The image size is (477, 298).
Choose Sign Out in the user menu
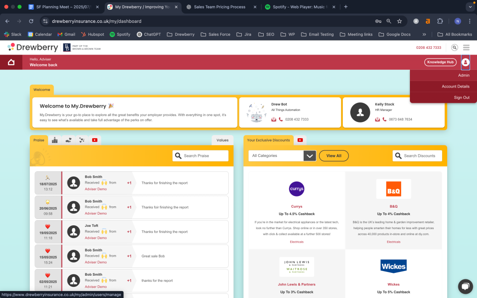pyautogui.click(x=461, y=98)
